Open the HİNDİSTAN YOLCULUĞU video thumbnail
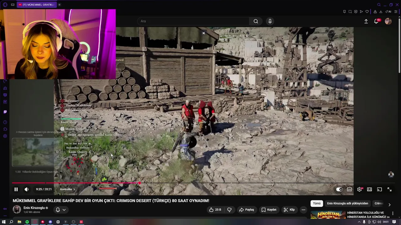The height and width of the screenshot is (225, 401). [328, 215]
